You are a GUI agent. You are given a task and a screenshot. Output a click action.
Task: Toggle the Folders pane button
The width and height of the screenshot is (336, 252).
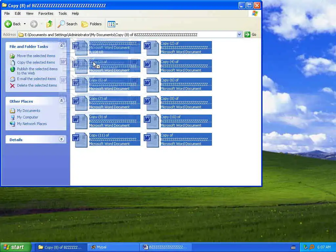point(92,24)
